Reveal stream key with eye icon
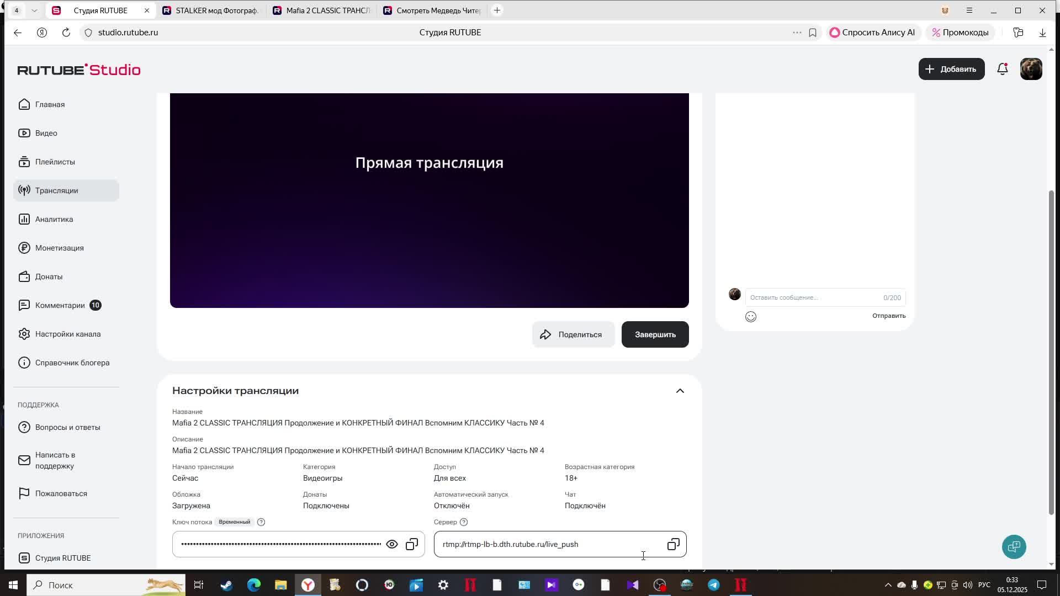Viewport: 1060px width, 596px height. (x=392, y=544)
